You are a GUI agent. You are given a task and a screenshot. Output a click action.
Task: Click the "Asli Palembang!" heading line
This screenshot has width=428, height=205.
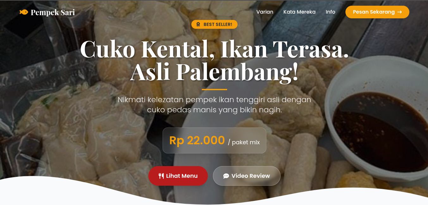[214, 72]
